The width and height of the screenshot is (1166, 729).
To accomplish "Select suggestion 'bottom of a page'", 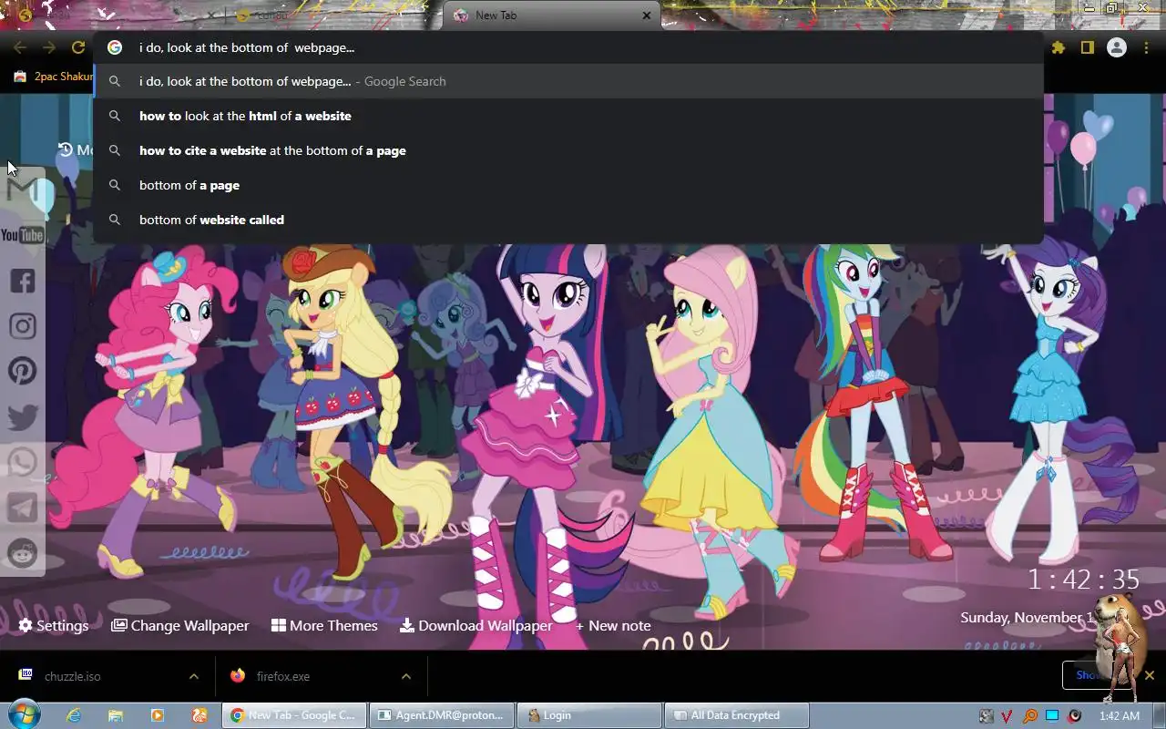I will pos(568,185).
